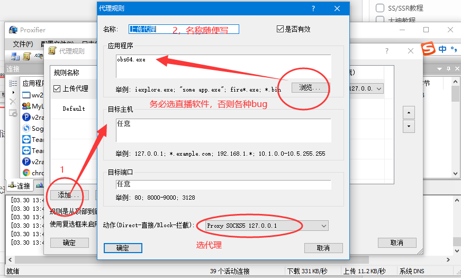Switch to the 连接 tab at bottom
Image resolution: width=461 pixels, height=278 pixels.
pos(19,186)
